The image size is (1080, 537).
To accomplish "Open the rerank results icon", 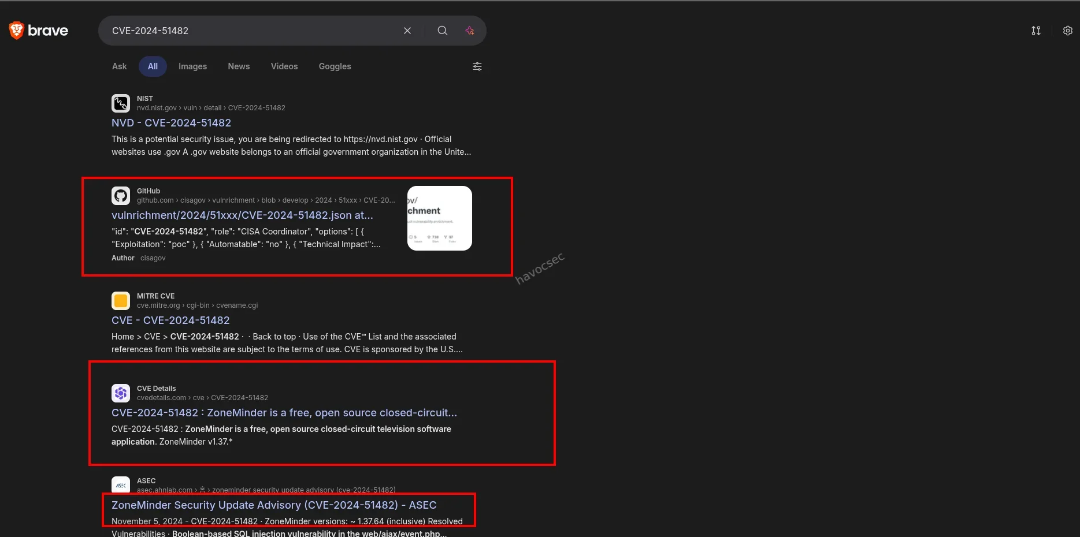I will point(1036,31).
